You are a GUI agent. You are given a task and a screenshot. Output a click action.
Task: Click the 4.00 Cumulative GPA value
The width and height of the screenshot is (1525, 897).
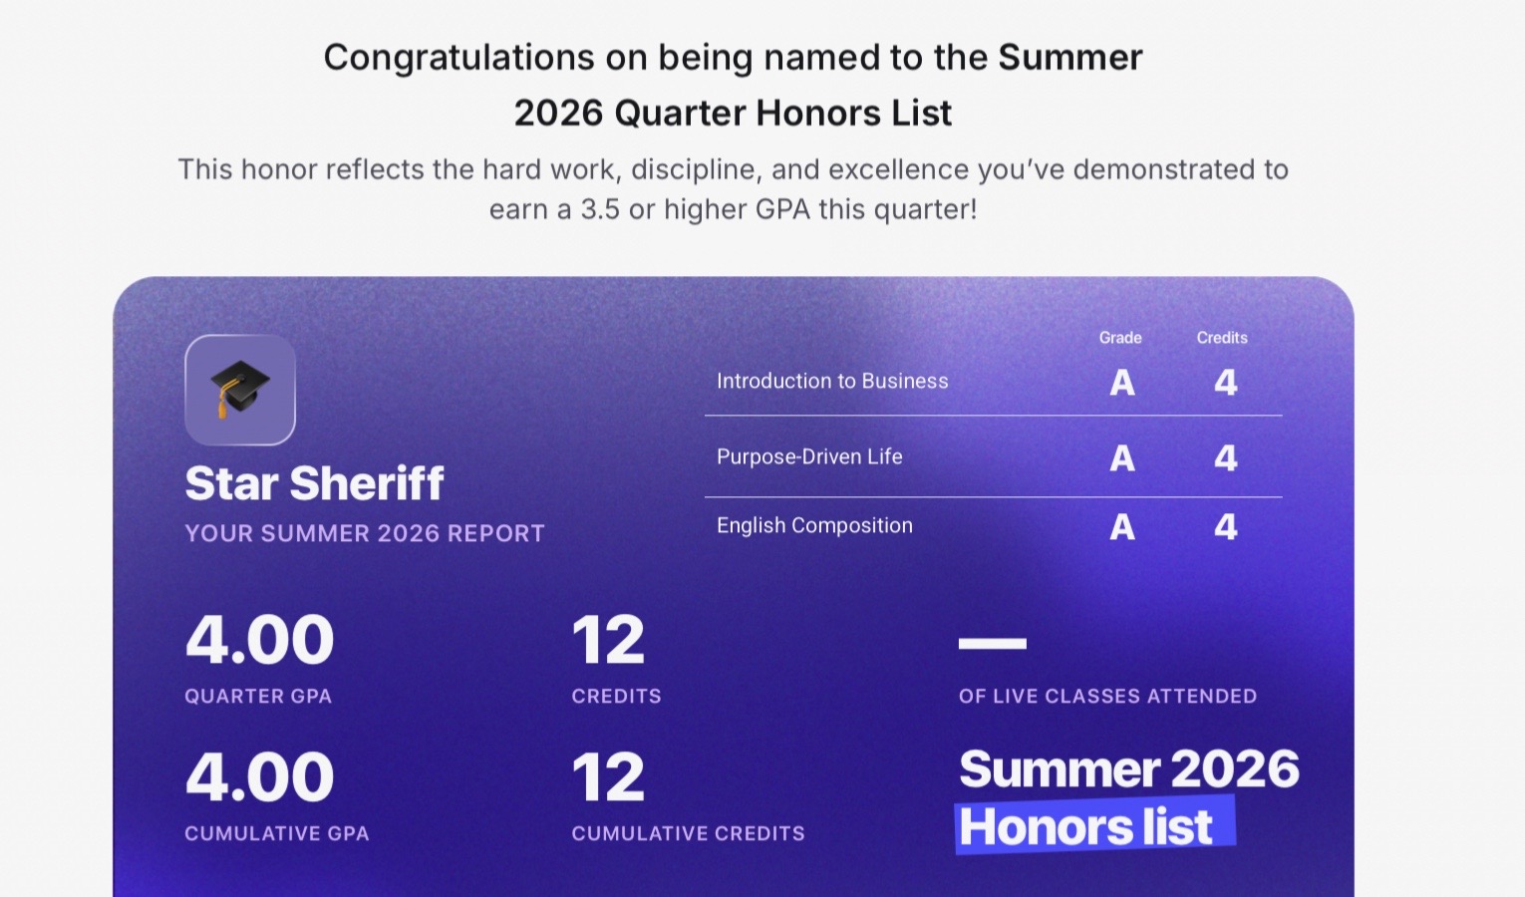(x=259, y=777)
